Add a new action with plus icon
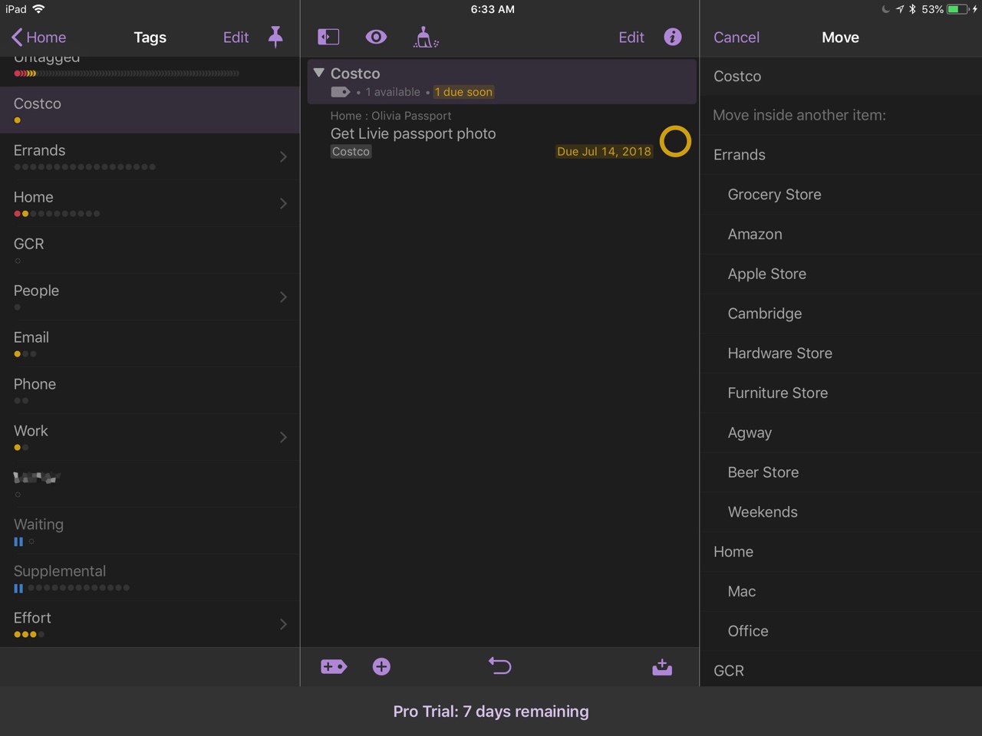The width and height of the screenshot is (982, 736). pyautogui.click(x=381, y=667)
